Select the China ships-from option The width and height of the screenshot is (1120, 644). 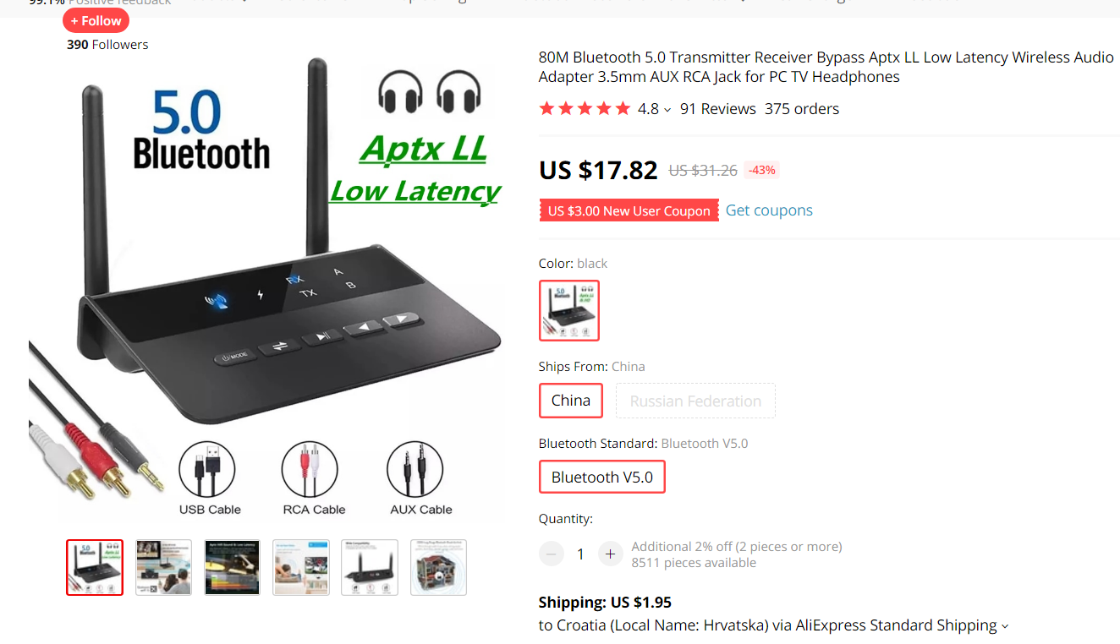[x=571, y=401]
